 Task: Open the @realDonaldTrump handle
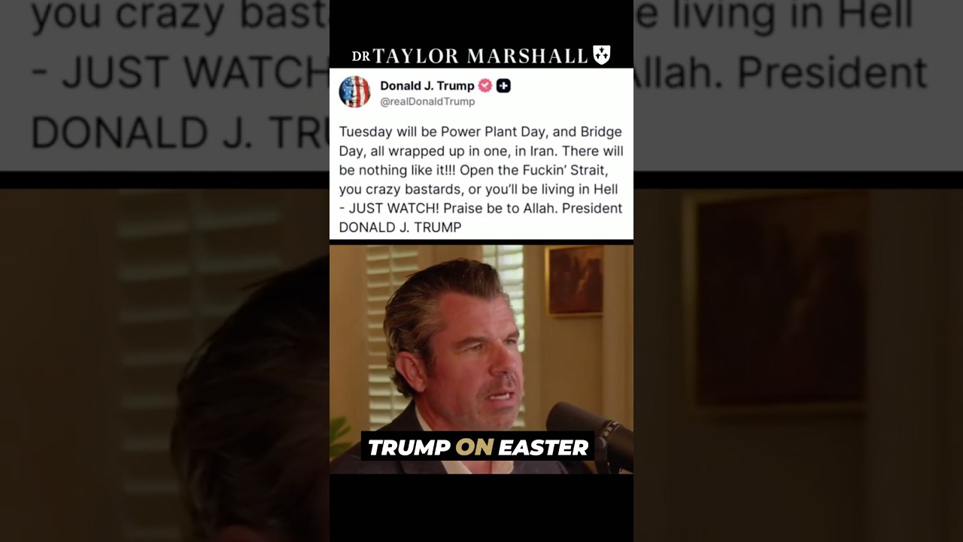point(427,102)
